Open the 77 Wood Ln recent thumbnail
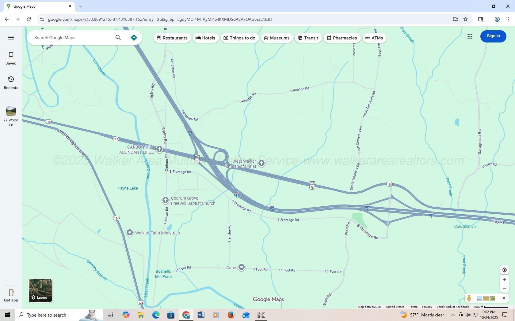Image resolution: width=515 pixels, height=321 pixels. (x=11, y=111)
